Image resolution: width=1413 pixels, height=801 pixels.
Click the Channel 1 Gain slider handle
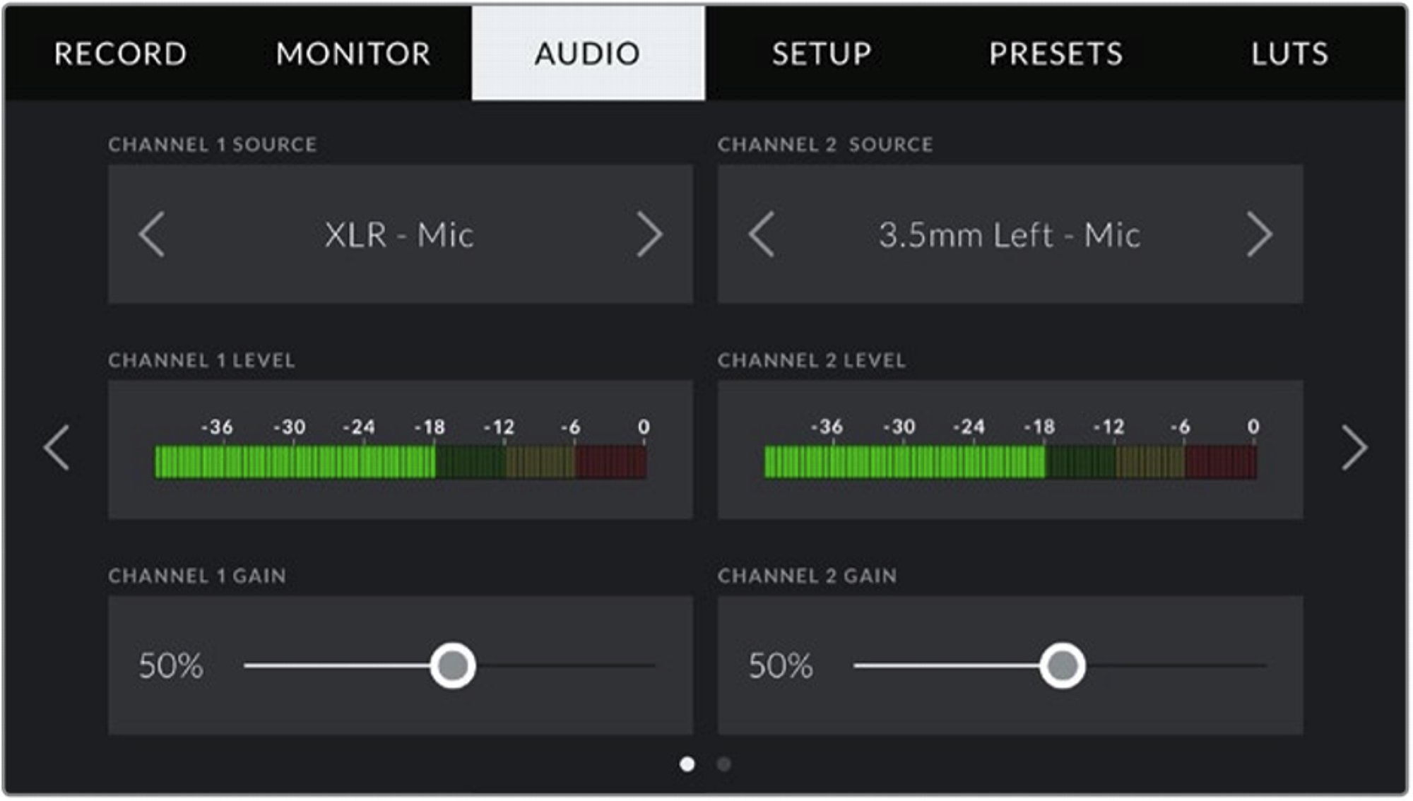pos(453,665)
